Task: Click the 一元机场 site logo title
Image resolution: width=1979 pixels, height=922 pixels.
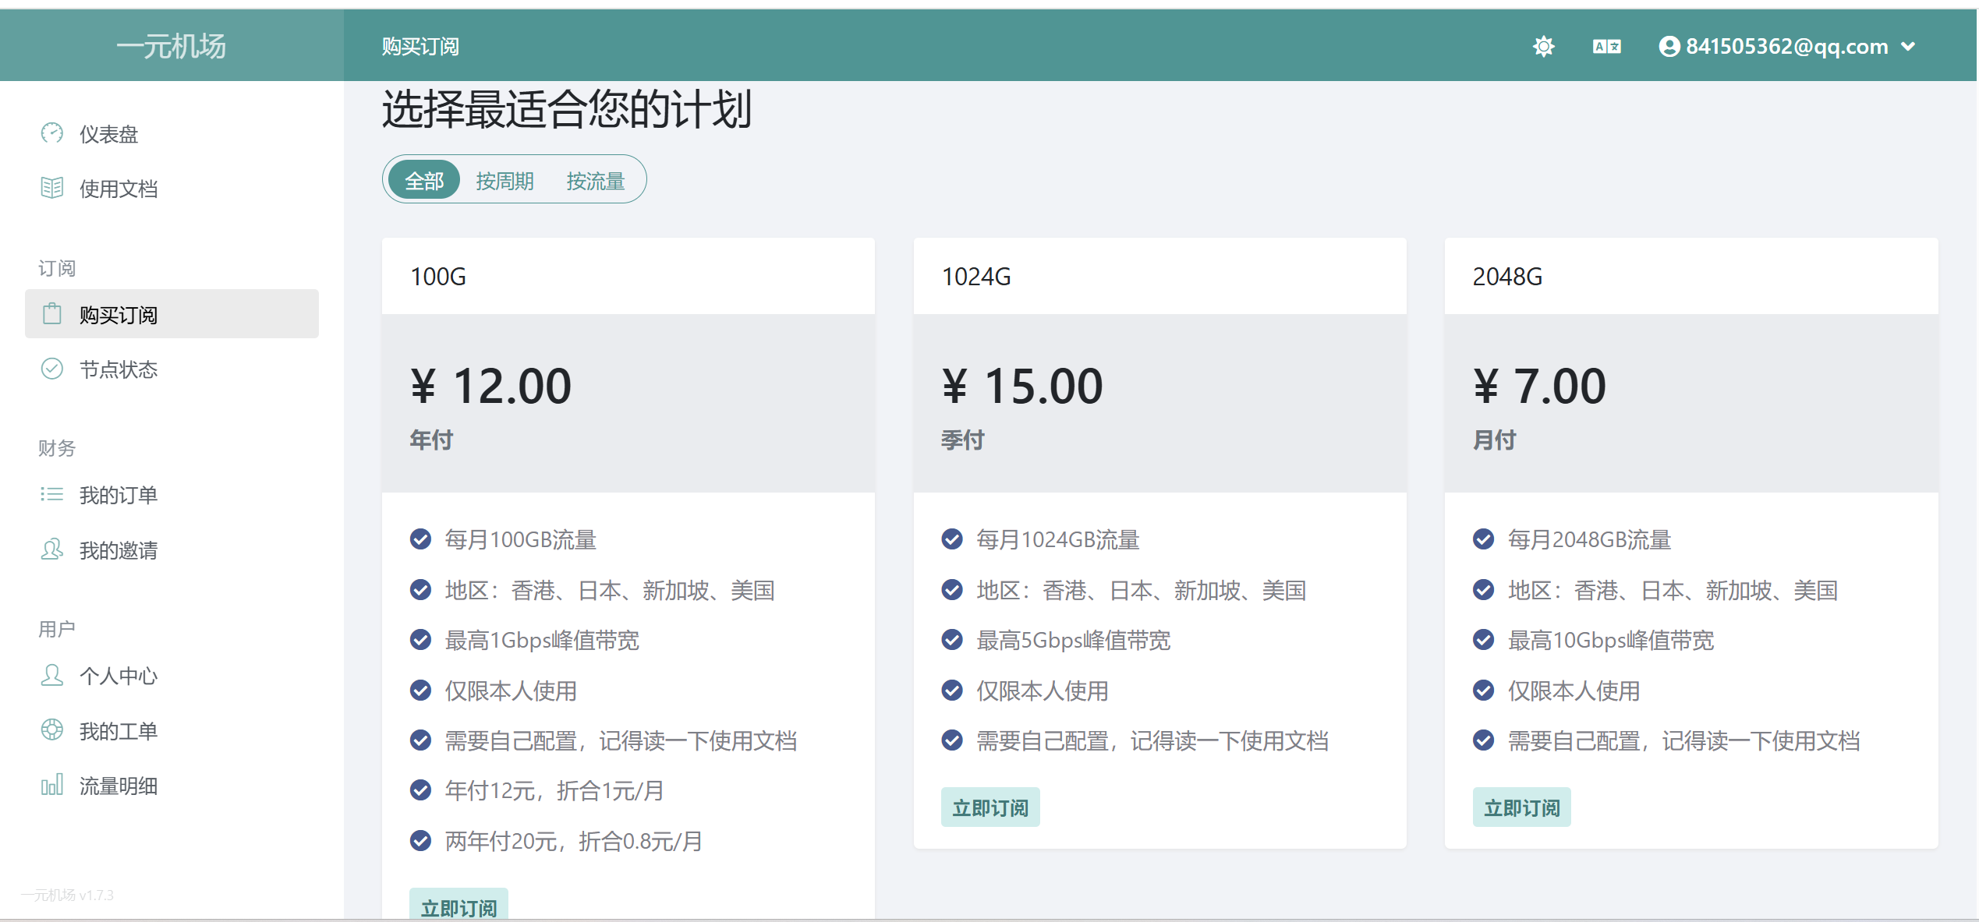Action: pyautogui.click(x=172, y=47)
